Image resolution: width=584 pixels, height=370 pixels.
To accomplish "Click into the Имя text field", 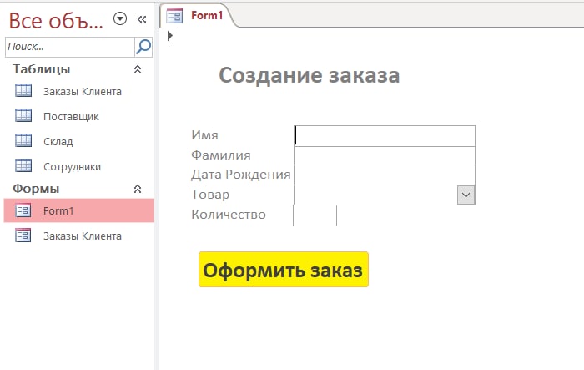I will point(385,136).
